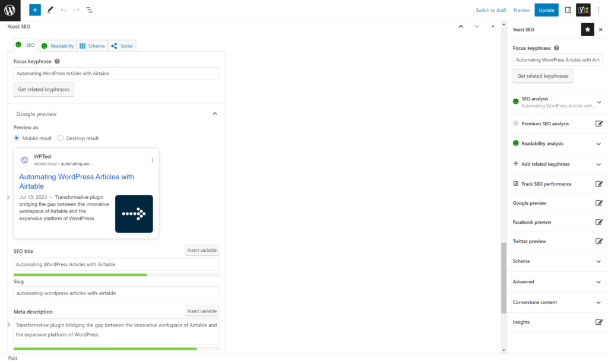Viewport: 608px width, 361px height.
Task: Click the meta description length progress bar
Action: (x=116, y=349)
